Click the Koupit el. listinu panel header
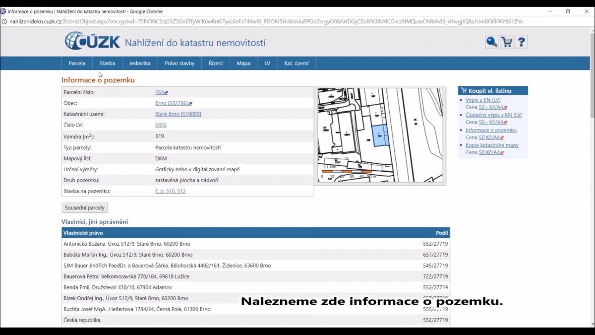 coord(493,90)
